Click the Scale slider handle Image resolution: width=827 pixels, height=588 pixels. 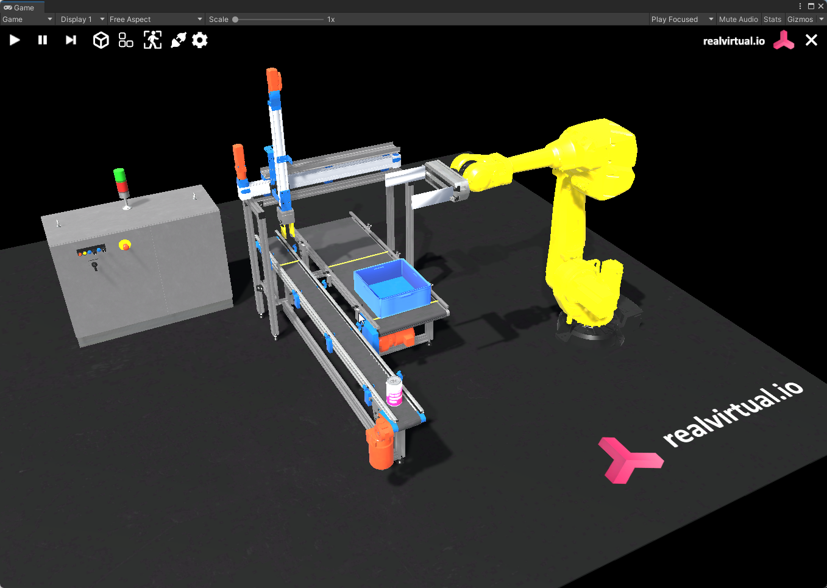coord(235,19)
